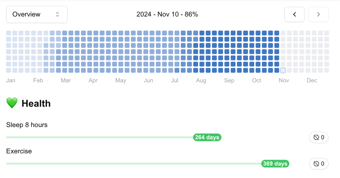This screenshot has width=340, height=178.
Task: Select the outlined Nov 10 heatmap cell
Action: point(283,70)
